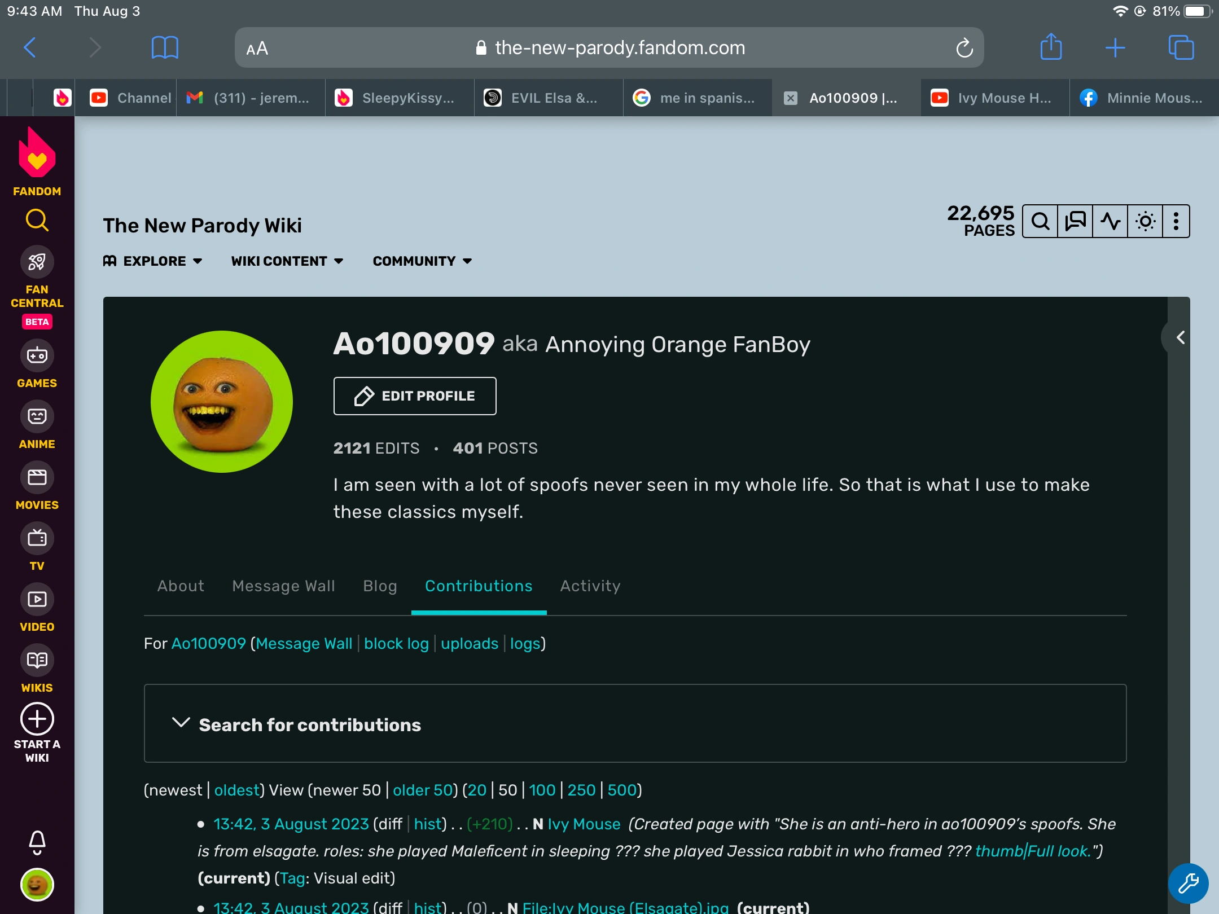This screenshot has height=914, width=1219.
Task: Open the wiki Discussions icon
Action: pos(1075,221)
